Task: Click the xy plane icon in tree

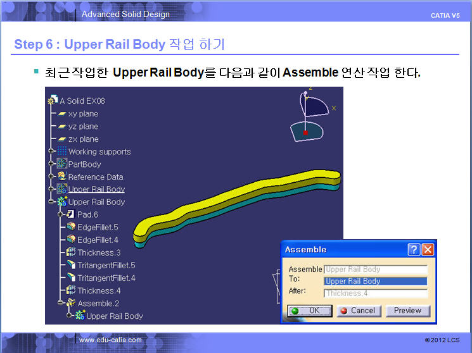Action: click(62, 114)
